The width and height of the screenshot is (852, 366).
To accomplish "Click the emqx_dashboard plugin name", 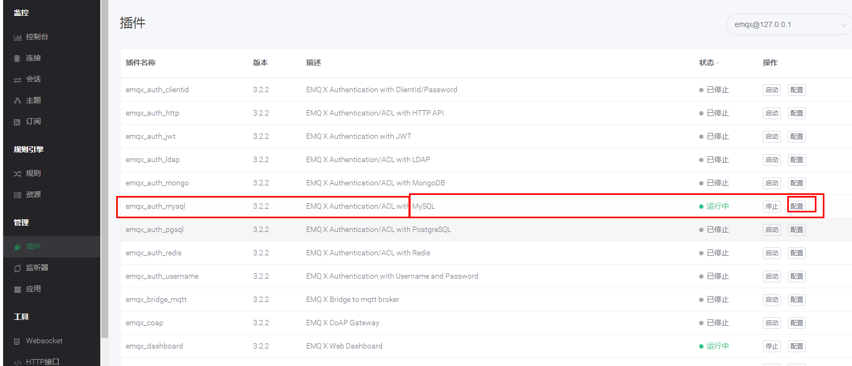I will [x=154, y=346].
